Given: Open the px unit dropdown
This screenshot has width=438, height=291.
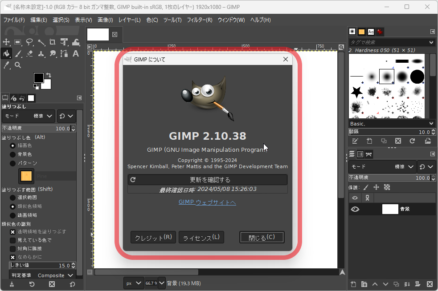Looking at the screenshot, I should (133, 283).
